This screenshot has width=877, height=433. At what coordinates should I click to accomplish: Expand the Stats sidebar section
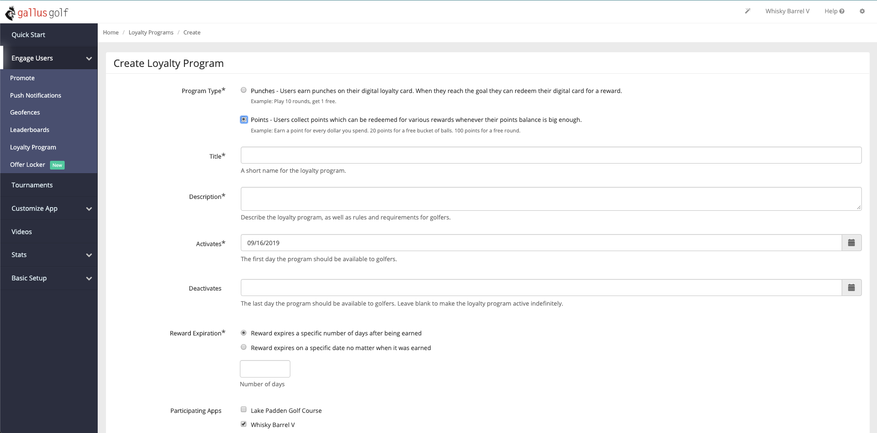pyautogui.click(x=89, y=255)
